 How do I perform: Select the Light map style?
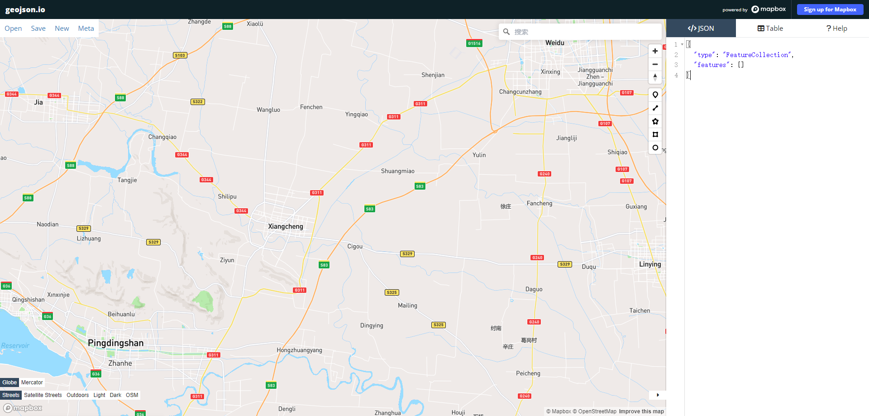point(99,395)
